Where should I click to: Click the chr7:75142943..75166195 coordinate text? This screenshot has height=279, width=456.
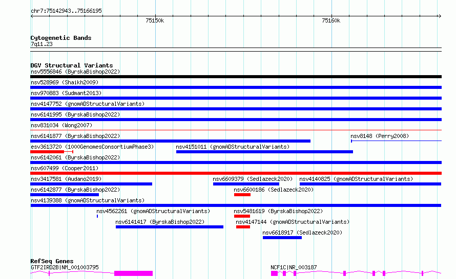66,11
